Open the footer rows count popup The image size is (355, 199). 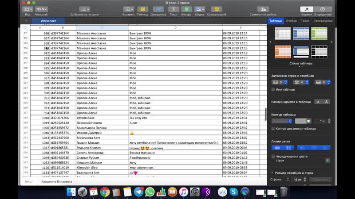click(323, 82)
